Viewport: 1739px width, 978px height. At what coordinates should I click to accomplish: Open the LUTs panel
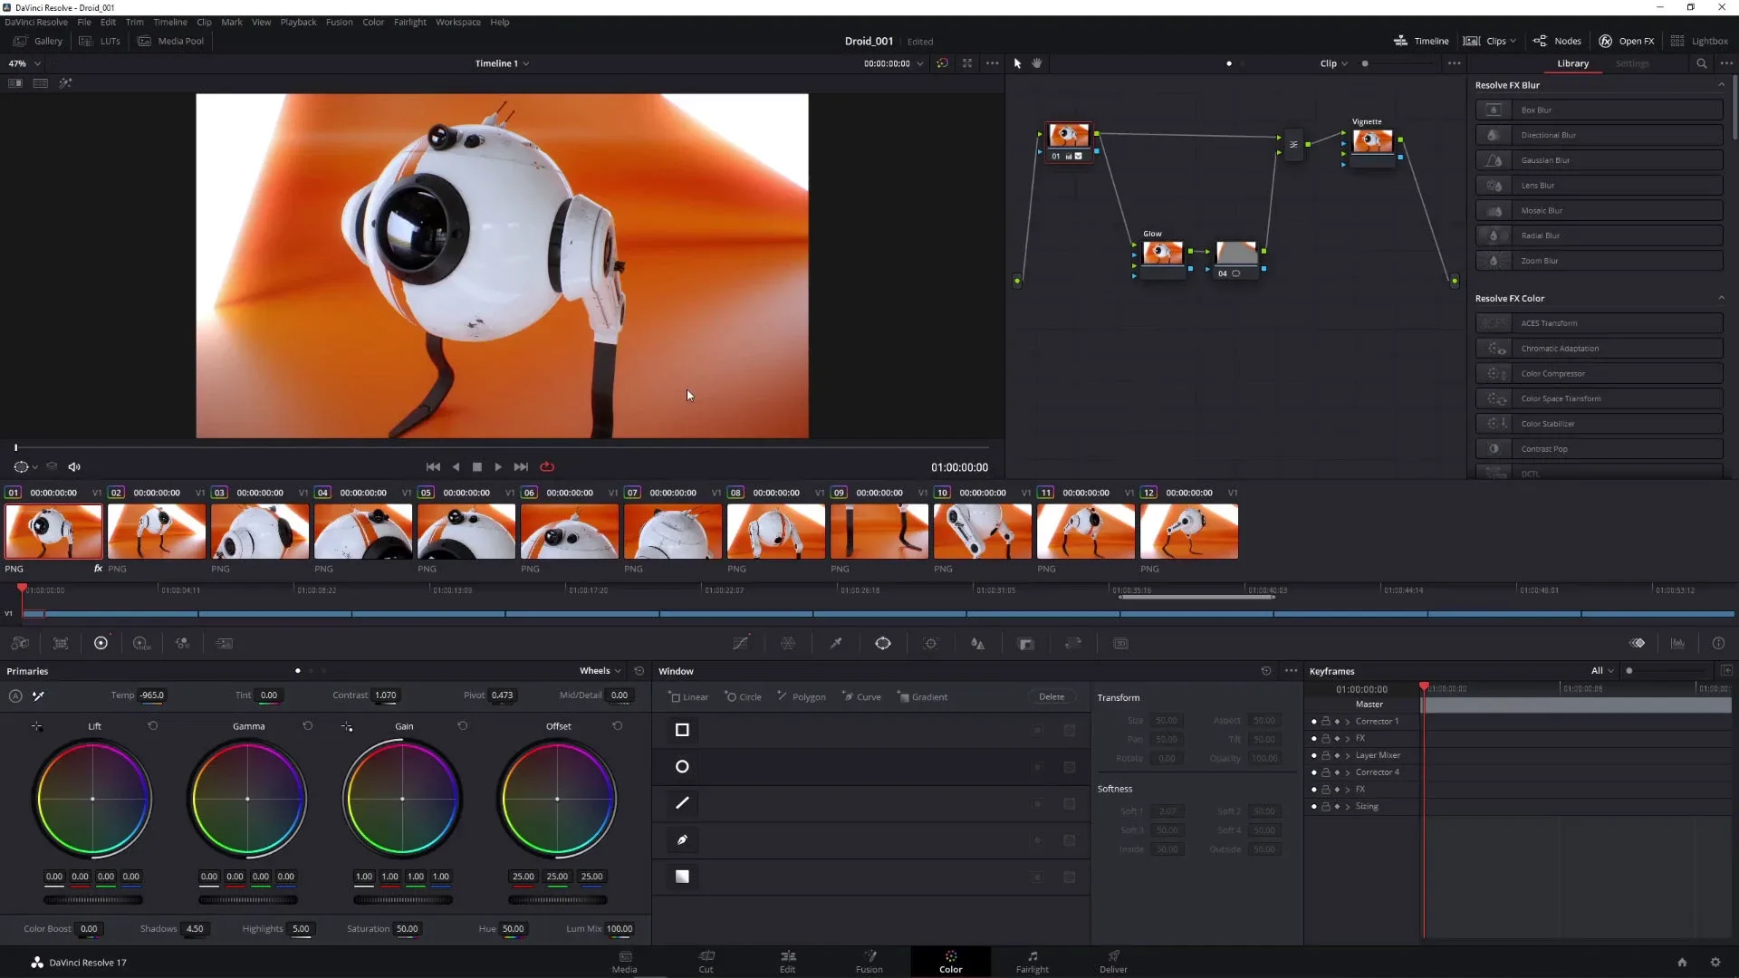coord(100,41)
